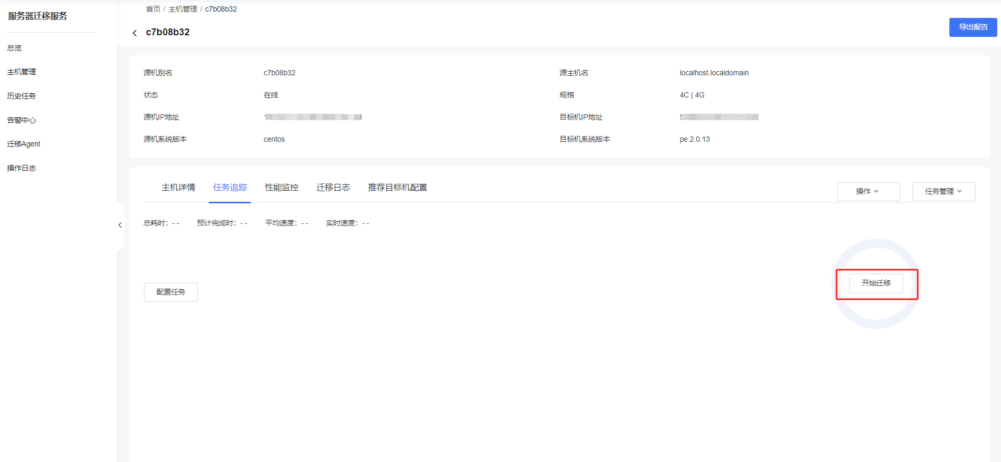Click the 配置任务 button
The image size is (1001, 462).
point(171,292)
